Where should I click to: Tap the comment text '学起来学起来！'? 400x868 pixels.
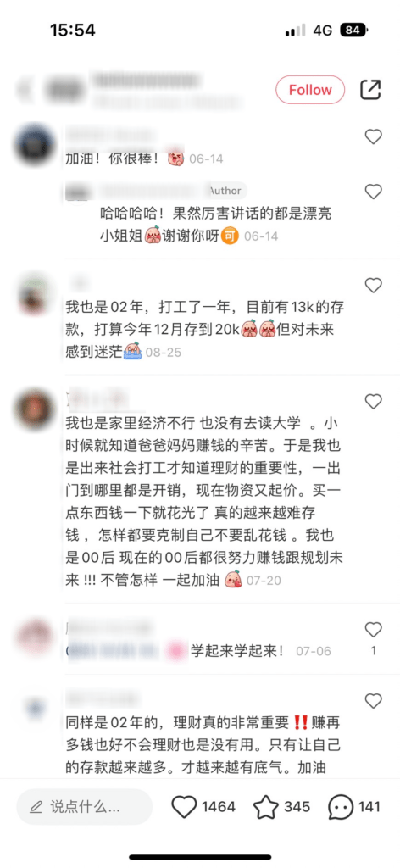237,650
